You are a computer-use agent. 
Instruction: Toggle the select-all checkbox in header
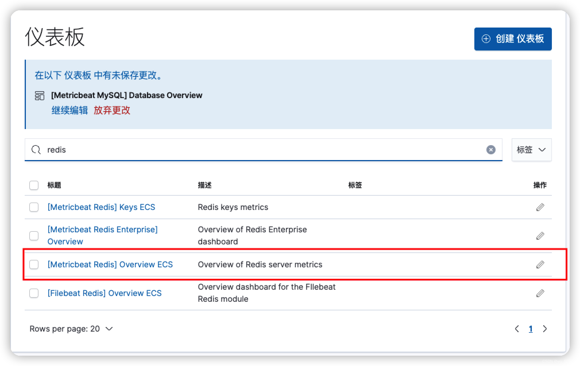34,185
